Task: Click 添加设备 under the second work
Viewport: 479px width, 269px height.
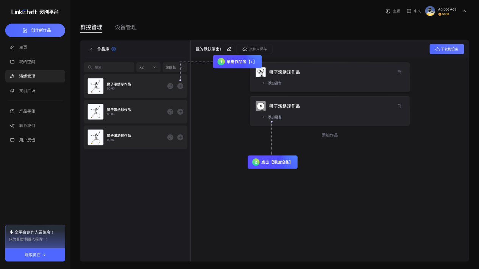Action: [272, 117]
